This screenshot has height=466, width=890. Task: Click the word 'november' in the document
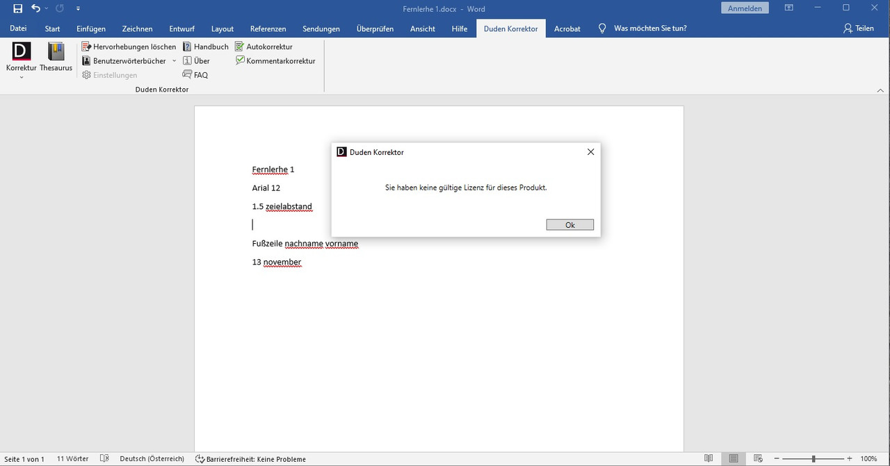coord(282,263)
